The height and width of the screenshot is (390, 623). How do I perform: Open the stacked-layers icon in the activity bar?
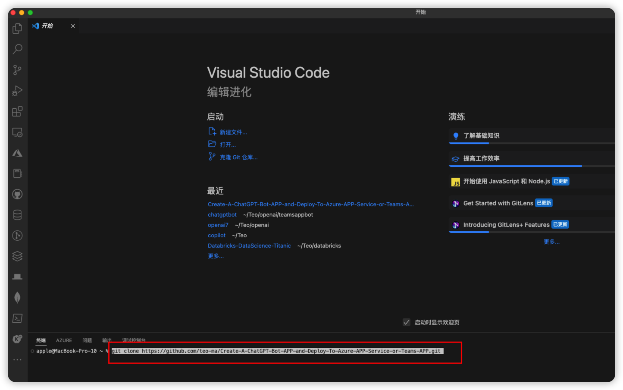17,256
